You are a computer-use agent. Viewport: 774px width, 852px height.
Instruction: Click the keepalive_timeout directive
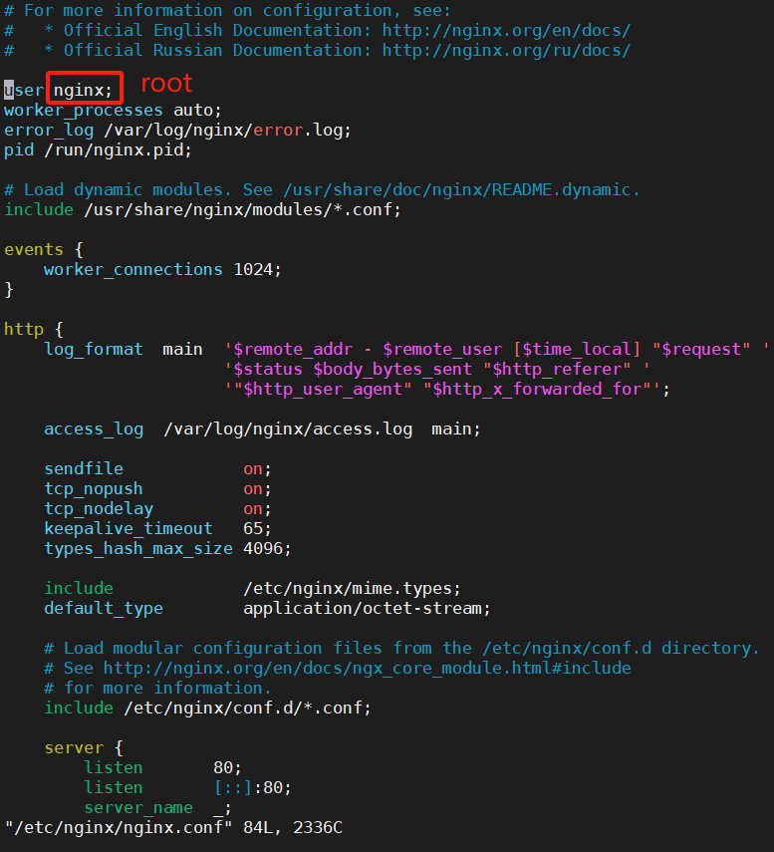coord(129,529)
